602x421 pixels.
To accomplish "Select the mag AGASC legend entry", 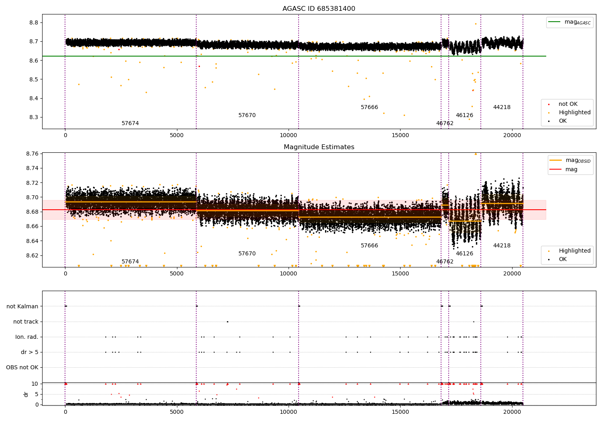I will [569, 22].
